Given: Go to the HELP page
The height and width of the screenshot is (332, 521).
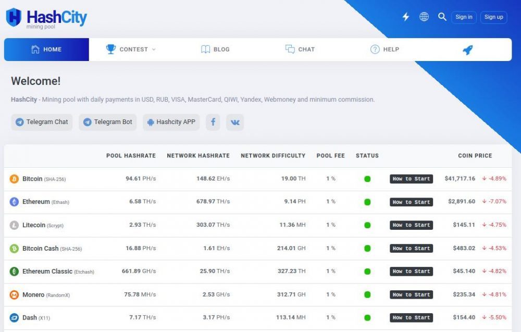Looking at the screenshot, I should [x=385, y=49].
